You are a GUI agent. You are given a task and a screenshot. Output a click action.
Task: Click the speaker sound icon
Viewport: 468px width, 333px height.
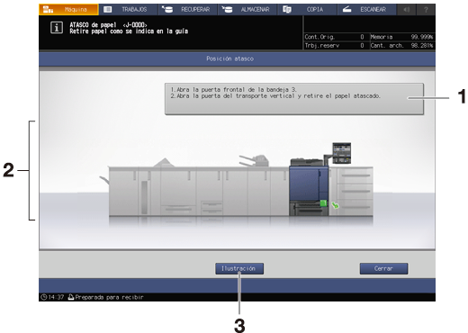407,10
